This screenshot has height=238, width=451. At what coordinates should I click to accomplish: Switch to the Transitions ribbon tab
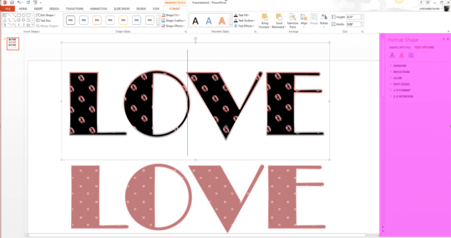click(74, 9)
